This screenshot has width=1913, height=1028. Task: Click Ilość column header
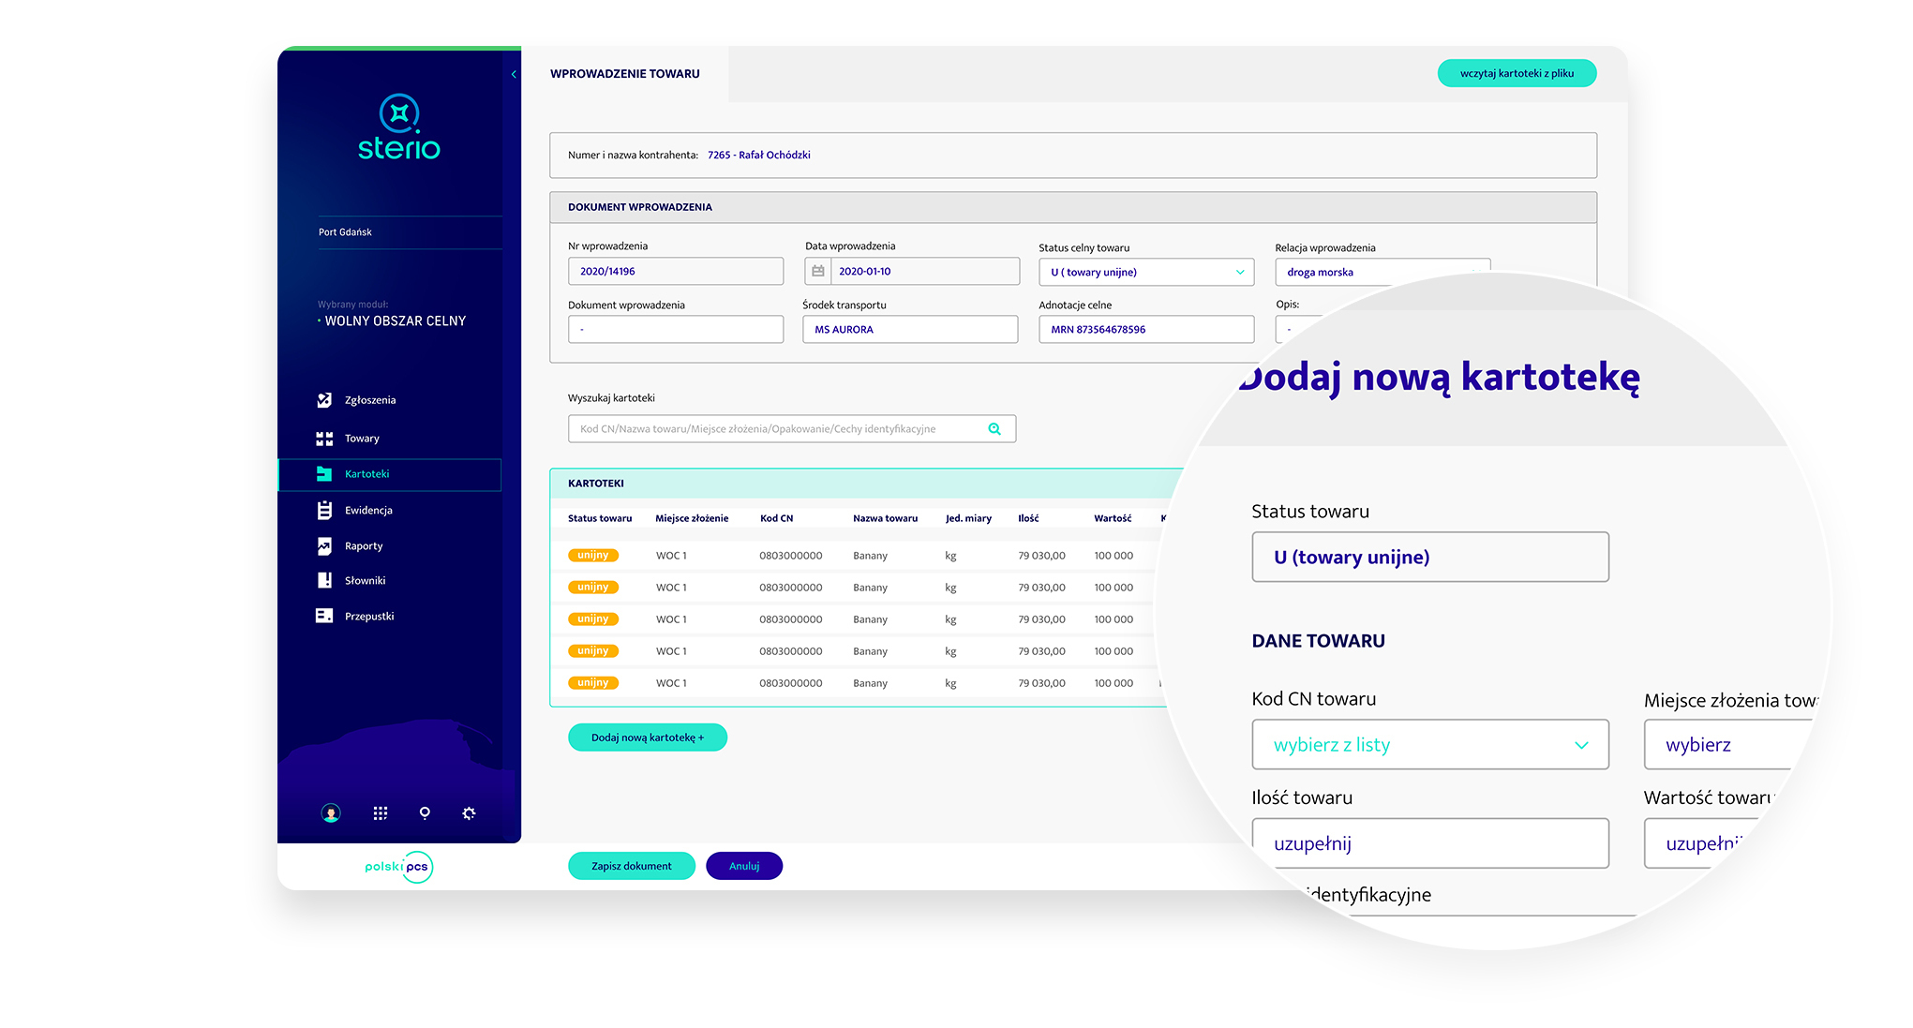pyautogui.click(x=1028, y=518)
